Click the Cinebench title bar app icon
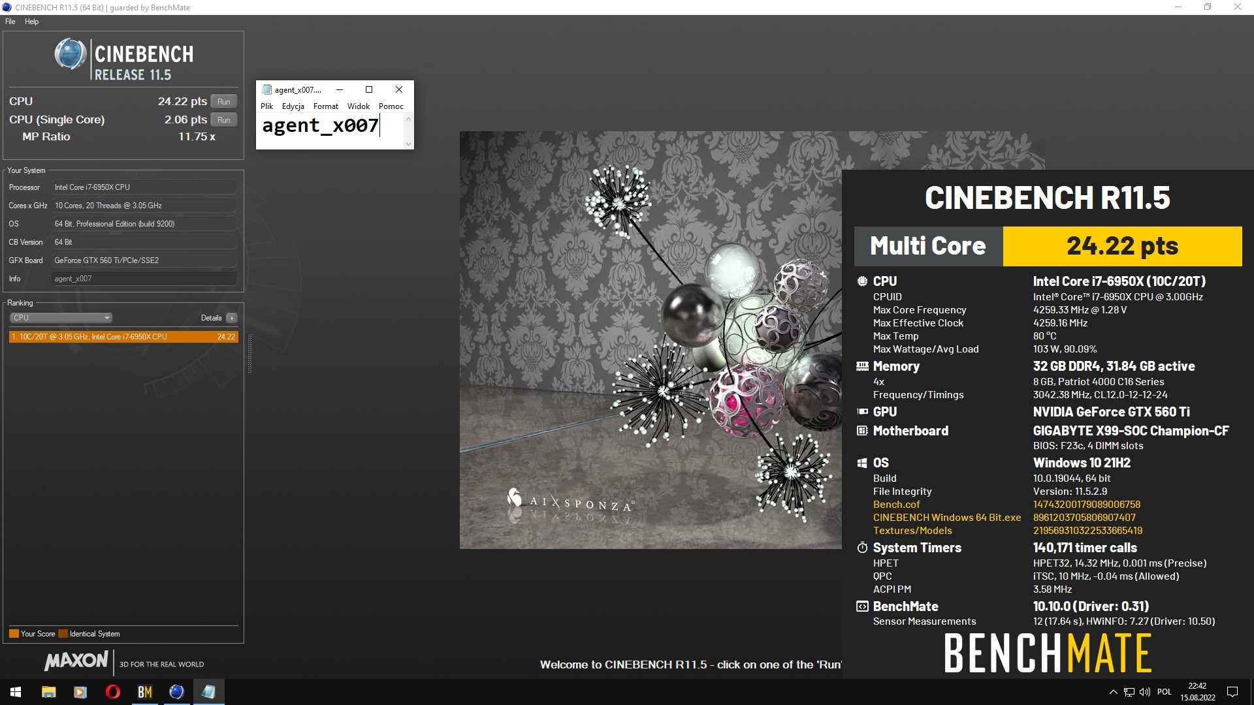The width and height of the screenshot is (1254, 705). pyautogui.click(x=7, y=7)
